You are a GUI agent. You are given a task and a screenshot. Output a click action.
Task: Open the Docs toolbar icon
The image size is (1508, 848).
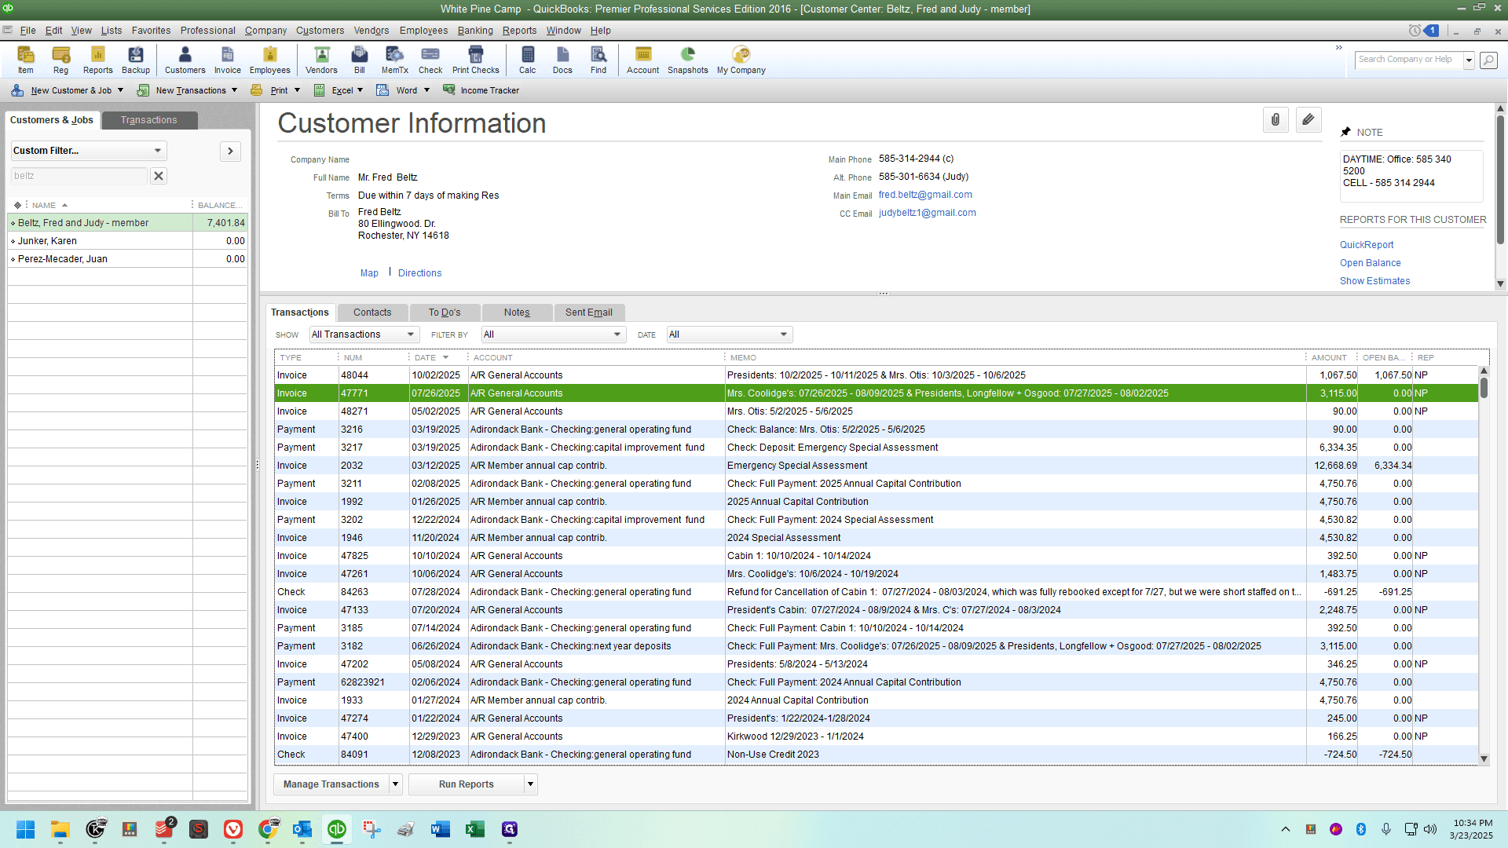point(563,60)
